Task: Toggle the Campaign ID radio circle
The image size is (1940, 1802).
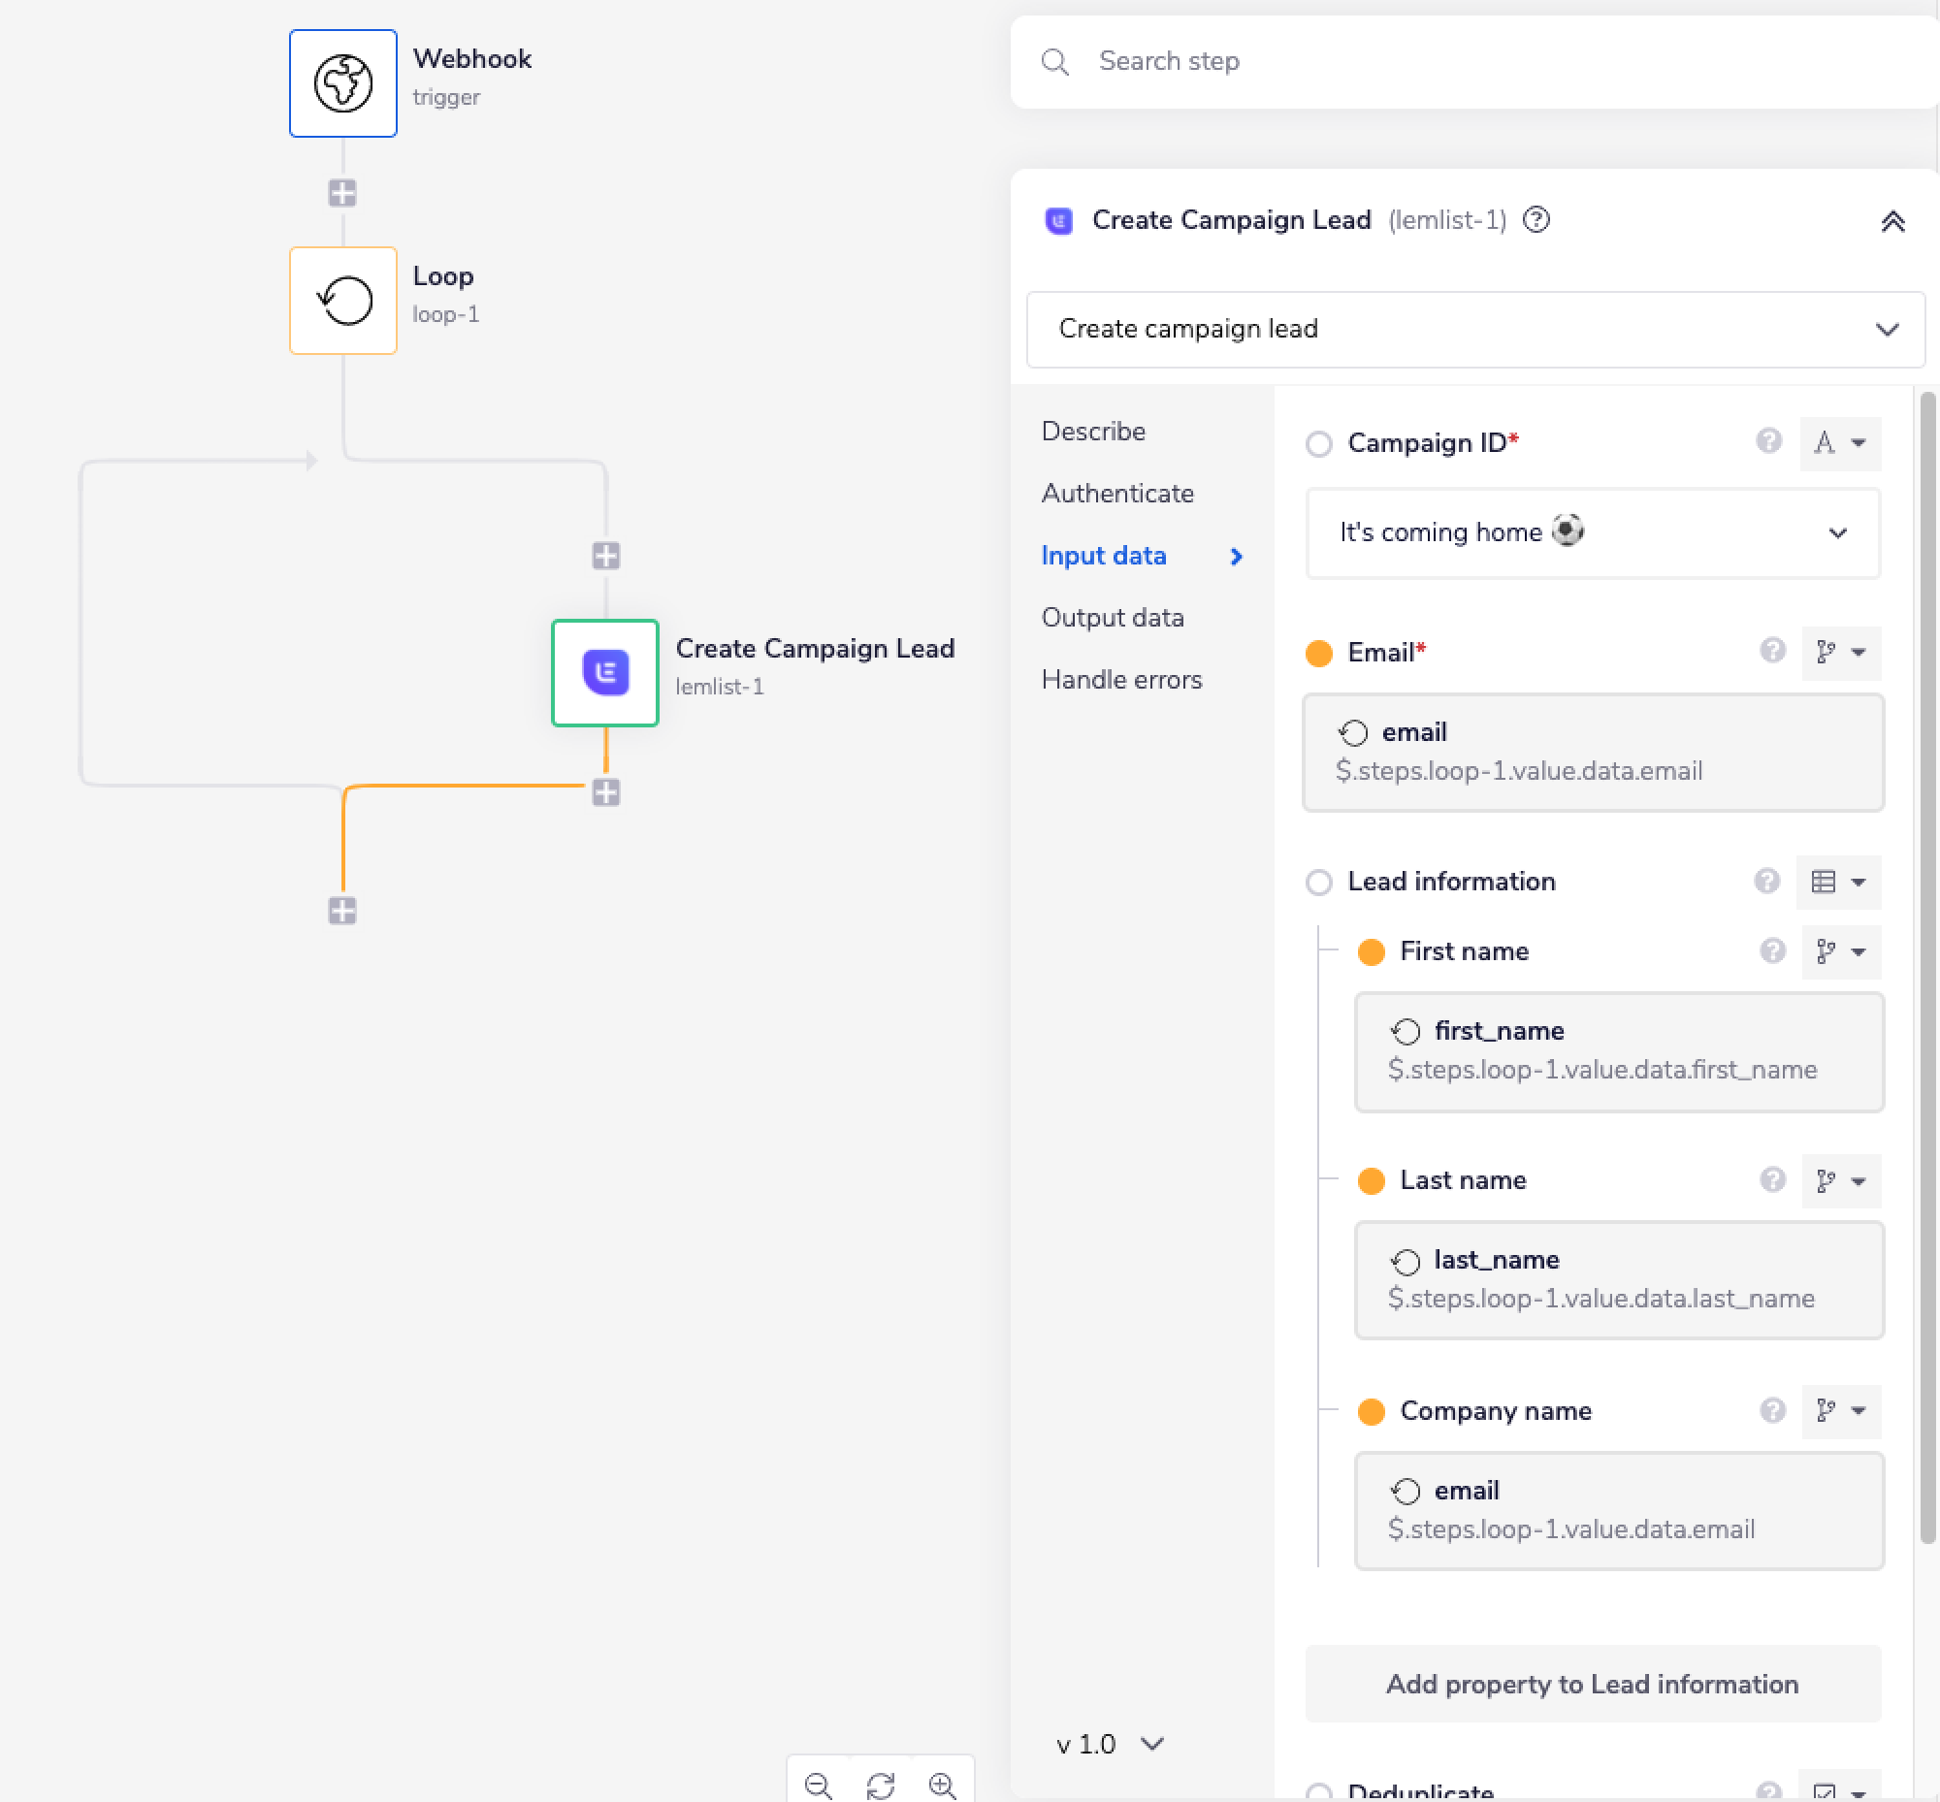Action: click(1317, 444)
